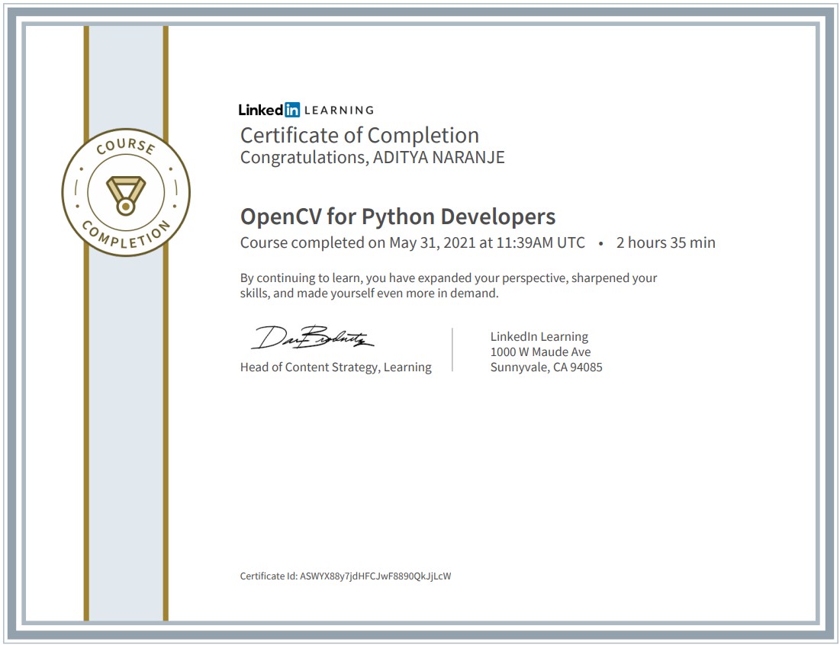The height and width of the screenshot is (645, 840).
Task: Select the "Certificate of Completion" heading
Action: [359, 135]
